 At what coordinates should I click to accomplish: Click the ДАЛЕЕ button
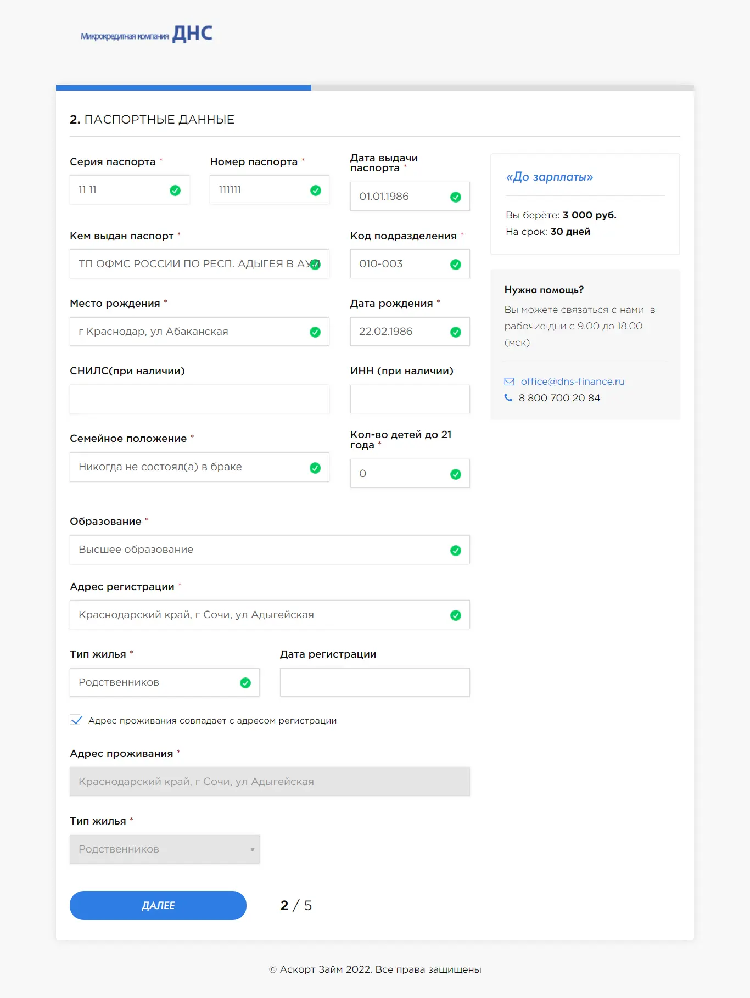158,905
